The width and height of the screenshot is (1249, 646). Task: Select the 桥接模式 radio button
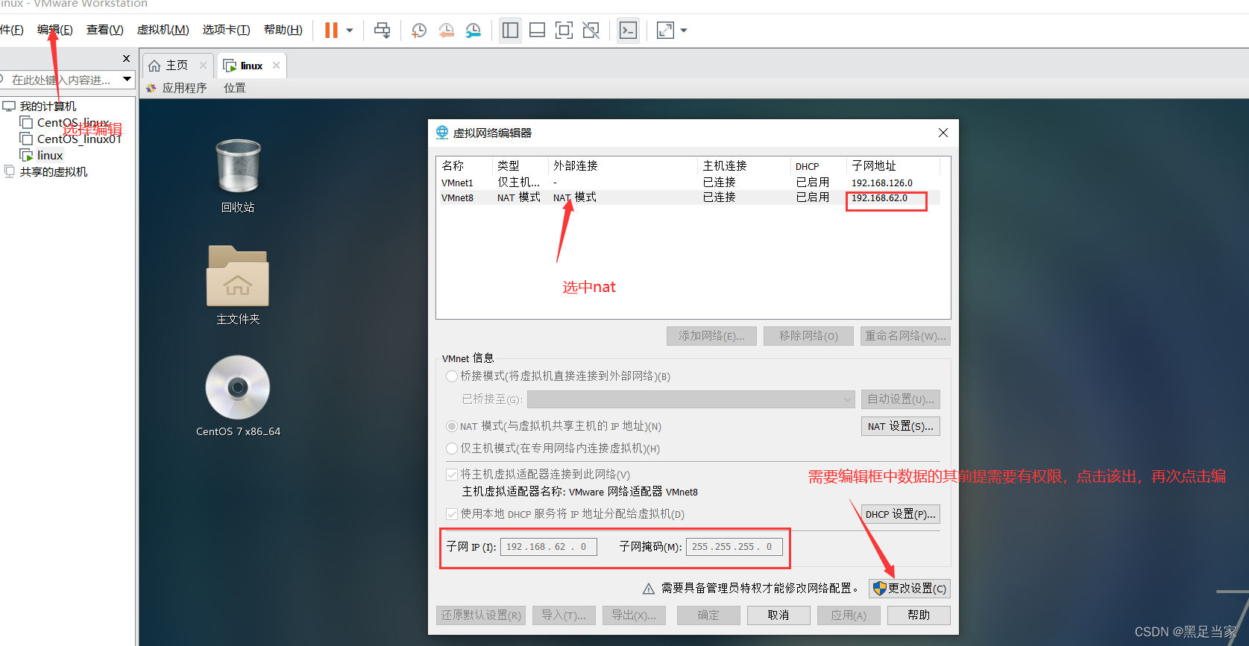pyautogui.click(x=451, y=376)
